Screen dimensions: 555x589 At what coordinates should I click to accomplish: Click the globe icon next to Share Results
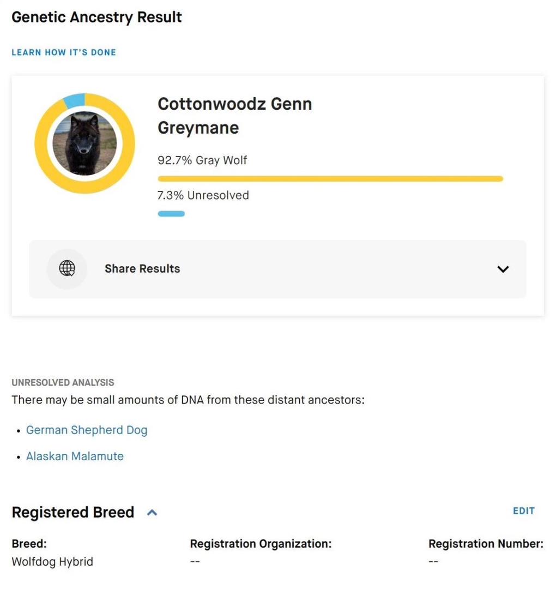[x=67, y=268]
